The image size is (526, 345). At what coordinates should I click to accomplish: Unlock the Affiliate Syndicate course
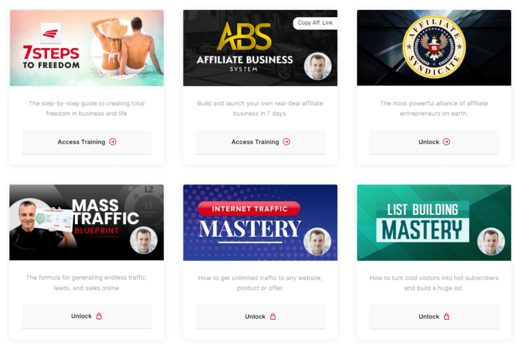click(434, 142)
